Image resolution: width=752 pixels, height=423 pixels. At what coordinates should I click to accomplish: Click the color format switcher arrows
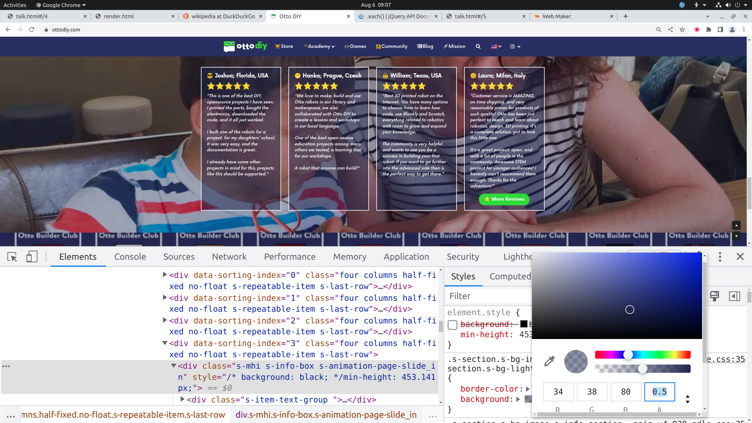click(x=687, y=399)
